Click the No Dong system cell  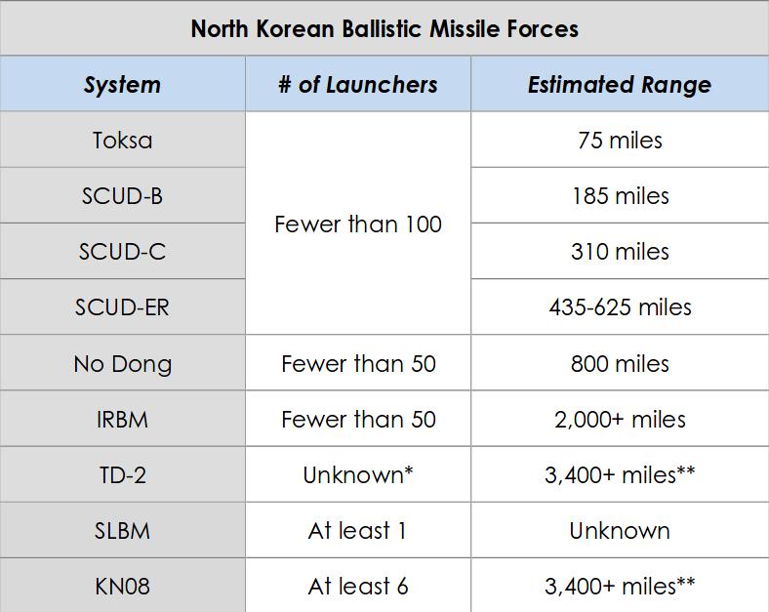click(122, 364)
